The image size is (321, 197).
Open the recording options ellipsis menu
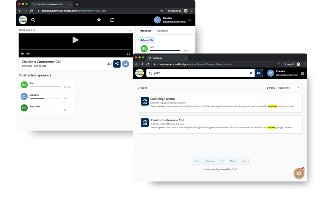[130, 30]
